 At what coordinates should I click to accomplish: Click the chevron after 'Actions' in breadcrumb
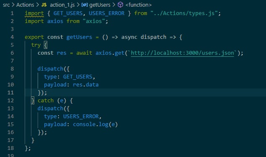pos(38,5)
